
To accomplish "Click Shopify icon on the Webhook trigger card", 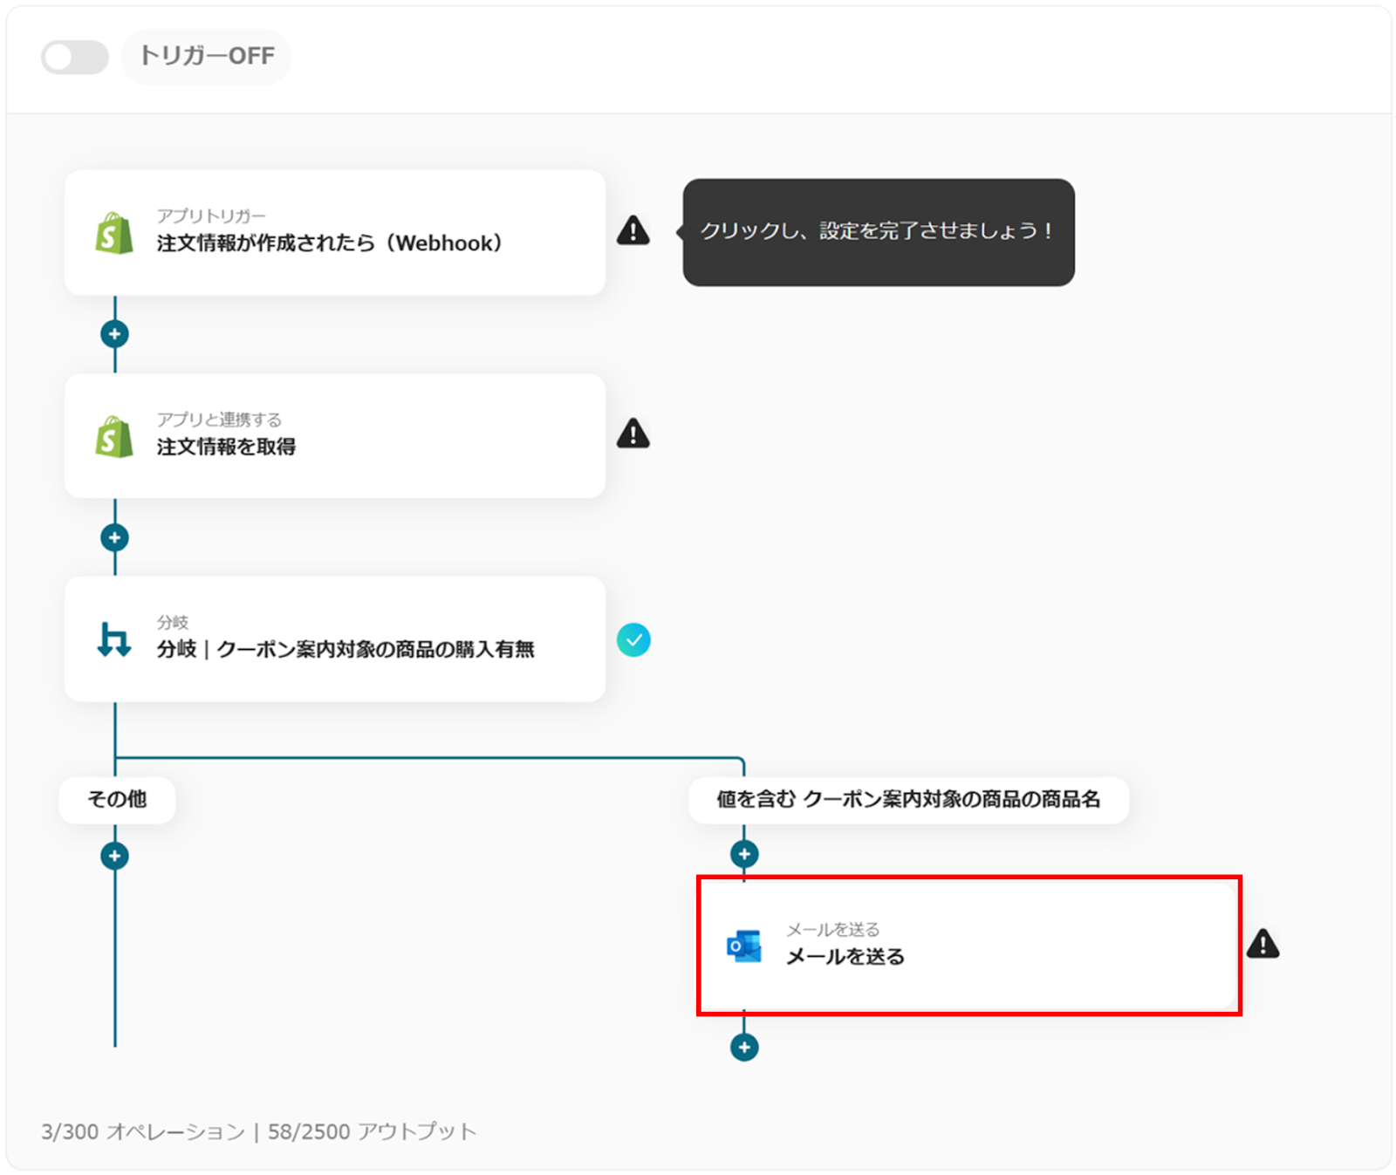I will click(x=114, y=232).
